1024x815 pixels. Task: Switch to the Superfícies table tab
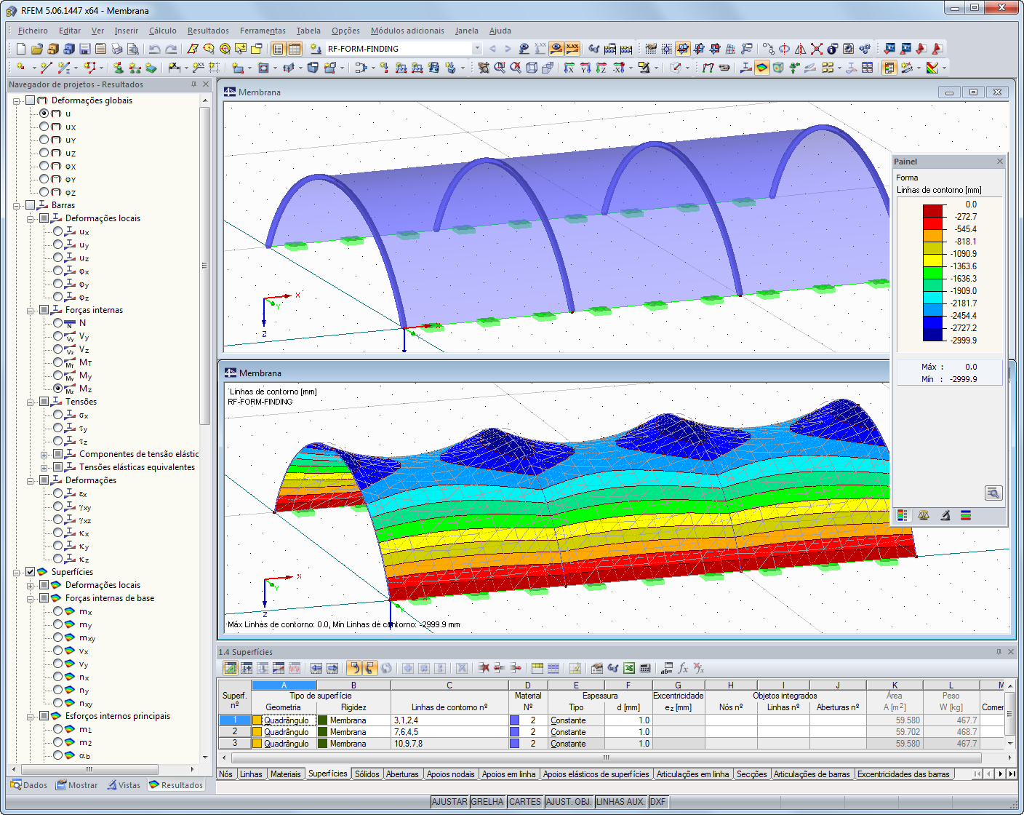(x=328, y=774)
